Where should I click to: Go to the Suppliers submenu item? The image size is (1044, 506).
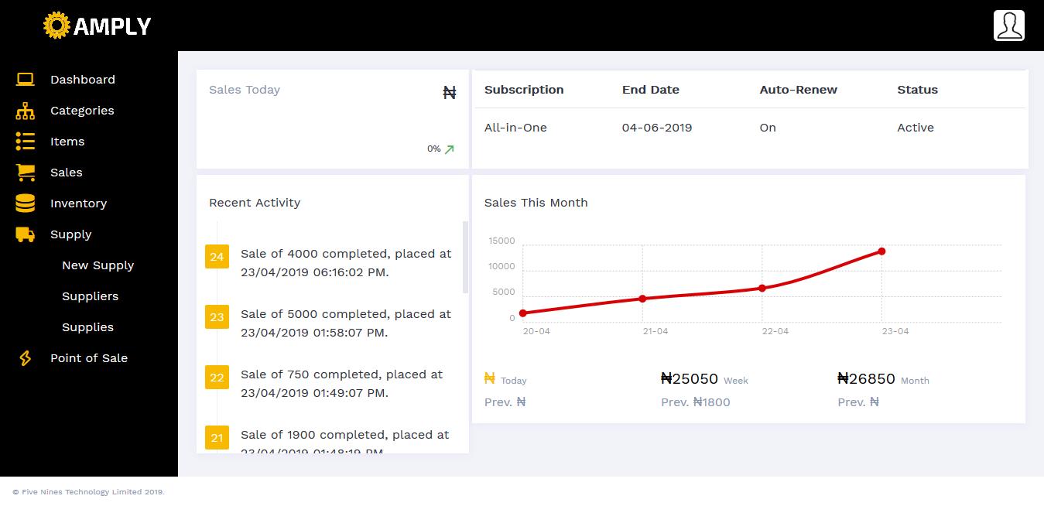(90, 296)
